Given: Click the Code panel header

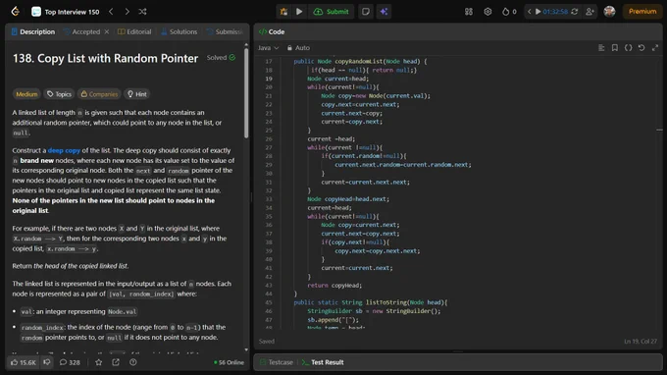Looking at the screenshot, I should [x=272, y=32].
